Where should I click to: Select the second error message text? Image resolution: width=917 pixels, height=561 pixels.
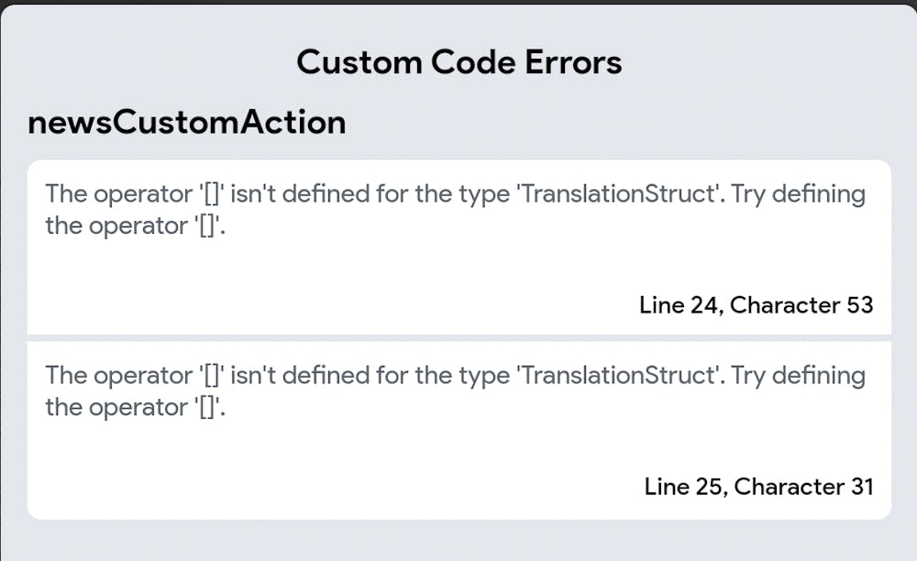[x=455, y=390]
